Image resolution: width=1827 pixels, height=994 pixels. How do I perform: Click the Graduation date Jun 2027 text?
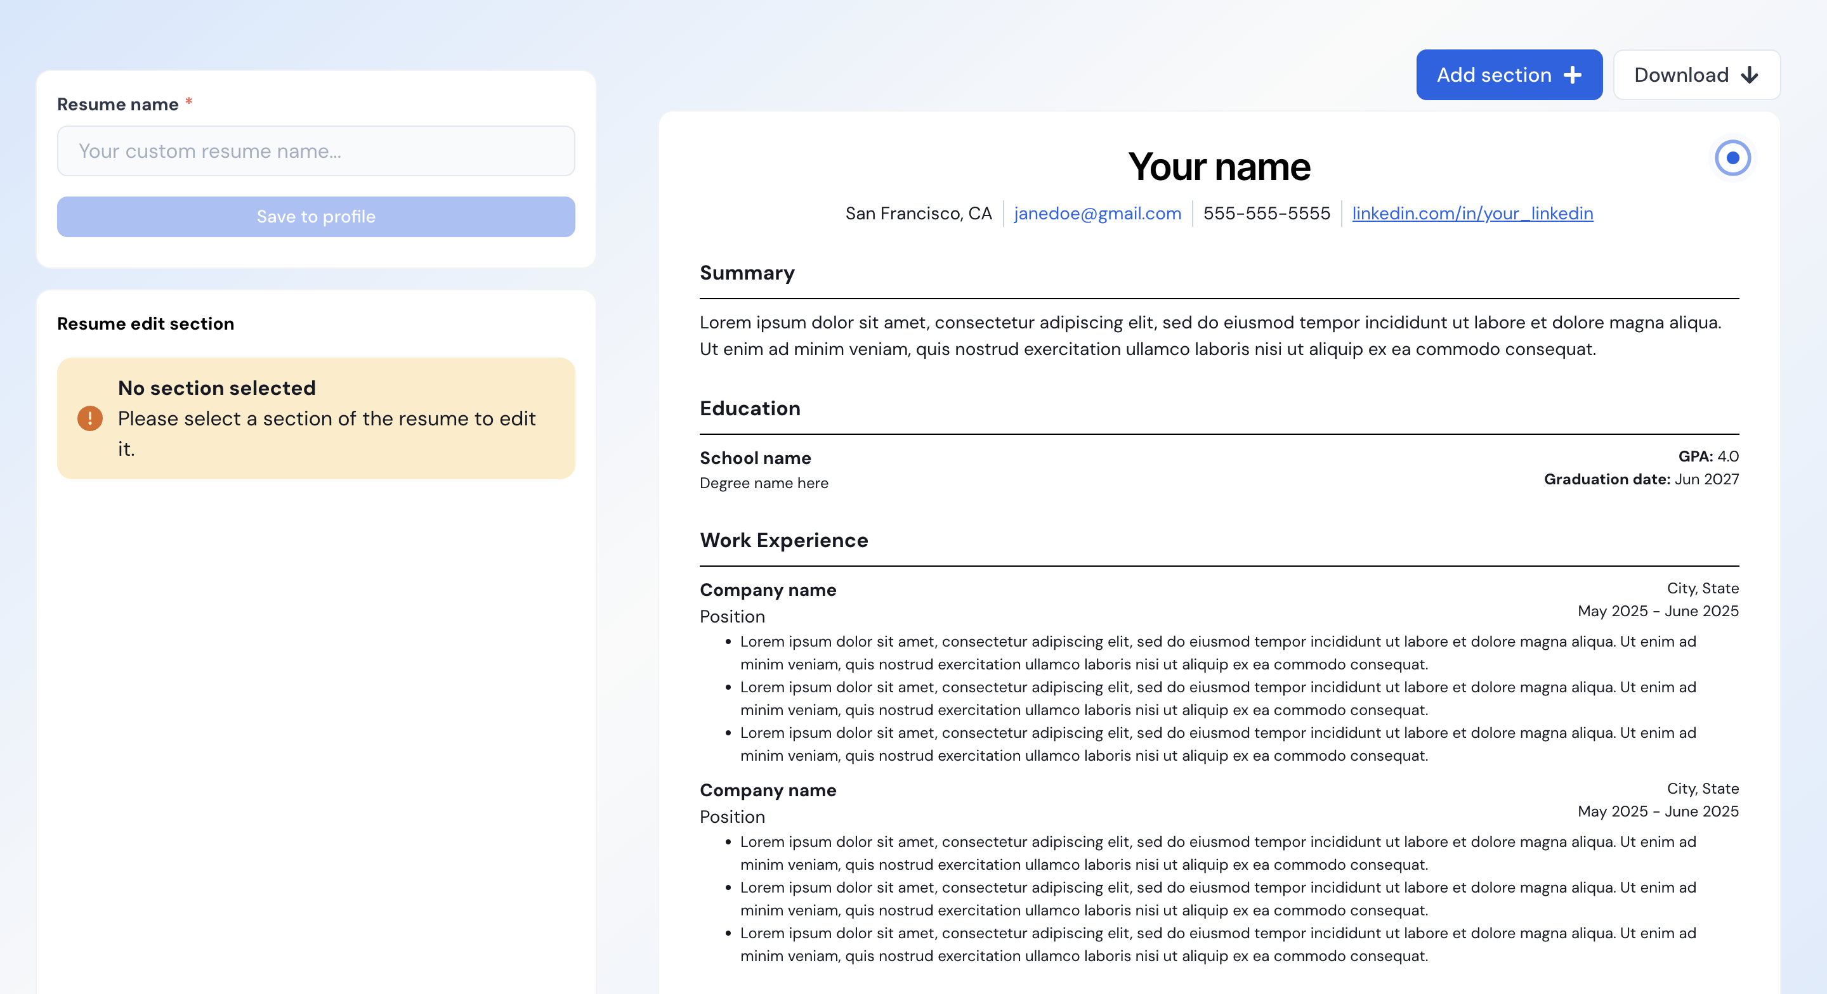coord(1640,479)
